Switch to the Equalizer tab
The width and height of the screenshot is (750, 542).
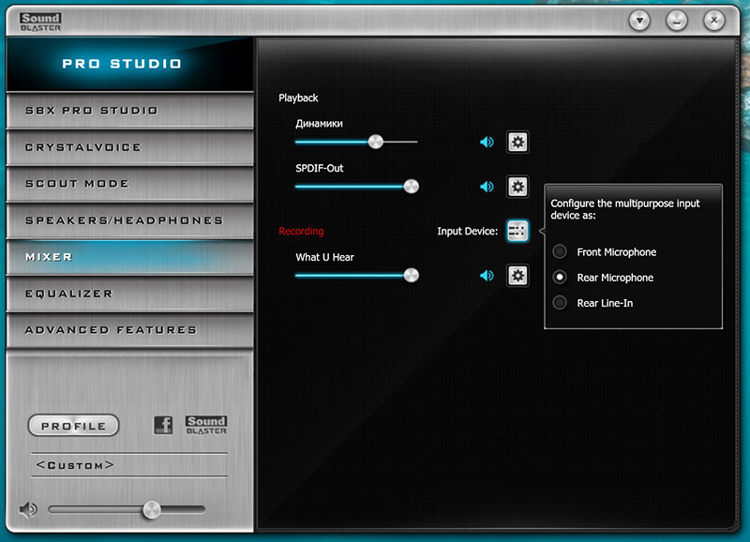click(129, 294)
